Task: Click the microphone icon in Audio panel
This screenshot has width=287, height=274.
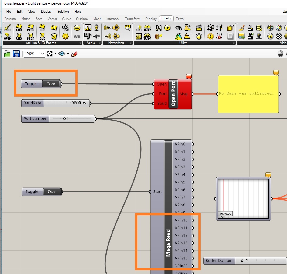Action: click(97, 28)
